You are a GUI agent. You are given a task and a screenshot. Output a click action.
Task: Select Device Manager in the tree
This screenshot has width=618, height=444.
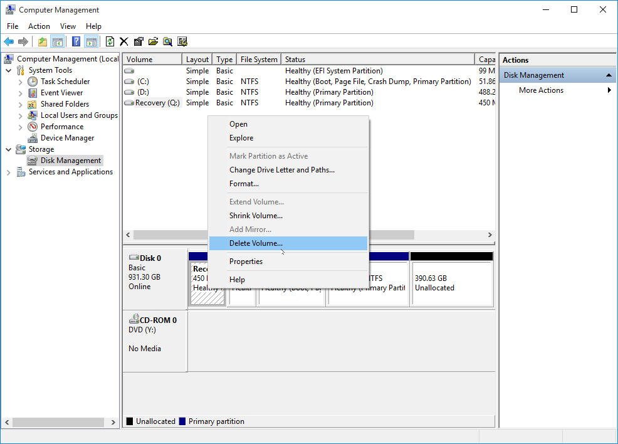pyautogui.click(x=67, y=138)
